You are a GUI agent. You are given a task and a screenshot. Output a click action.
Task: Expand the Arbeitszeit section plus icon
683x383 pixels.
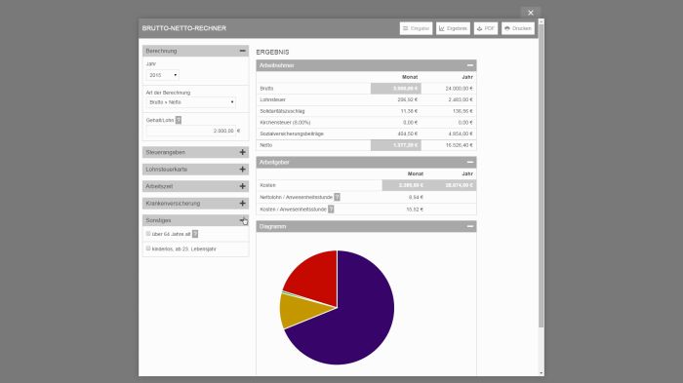pyautogui.click(x=243, y=186)
